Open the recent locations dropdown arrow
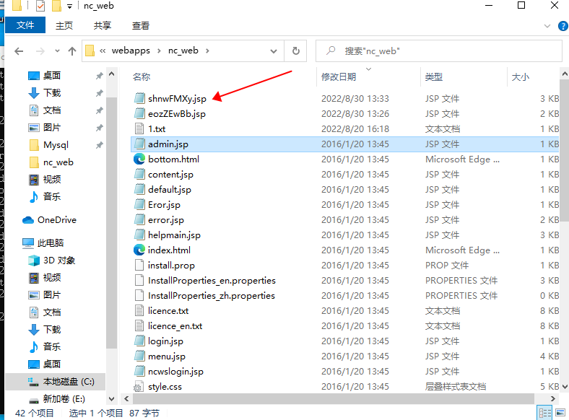 57,51
